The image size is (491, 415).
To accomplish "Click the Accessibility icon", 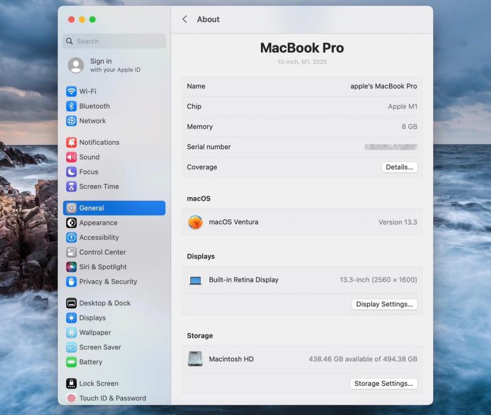I will pos(71,238).
